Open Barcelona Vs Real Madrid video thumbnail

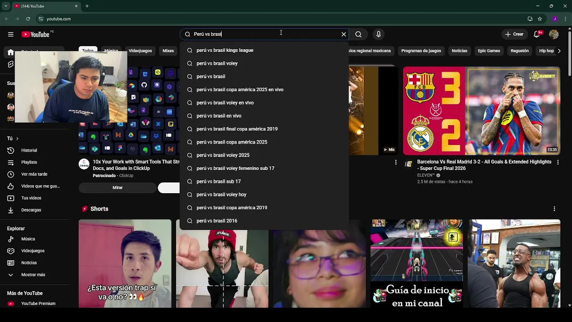point(481,111)
